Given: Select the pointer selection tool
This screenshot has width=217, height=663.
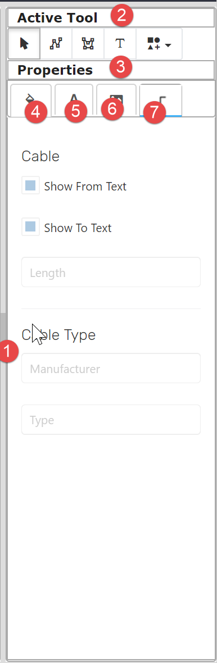Looking at the screenshot, I should point(25,44).
